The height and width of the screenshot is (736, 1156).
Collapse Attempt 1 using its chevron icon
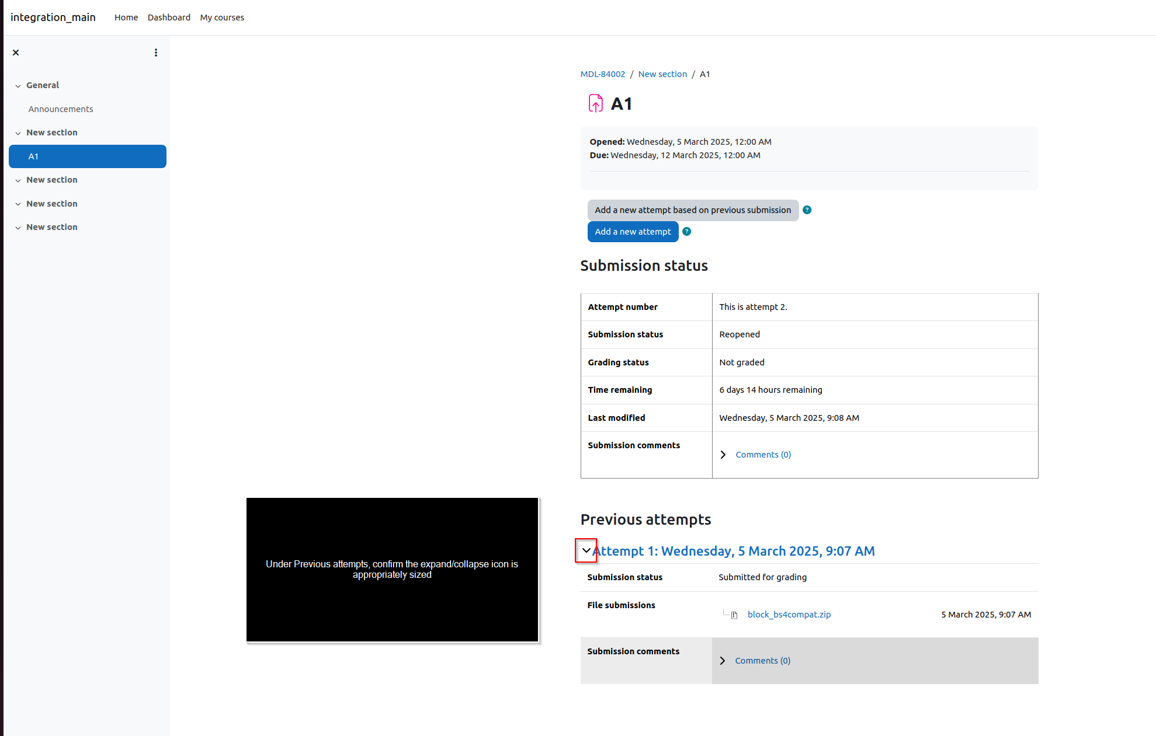tap(586, 550)
